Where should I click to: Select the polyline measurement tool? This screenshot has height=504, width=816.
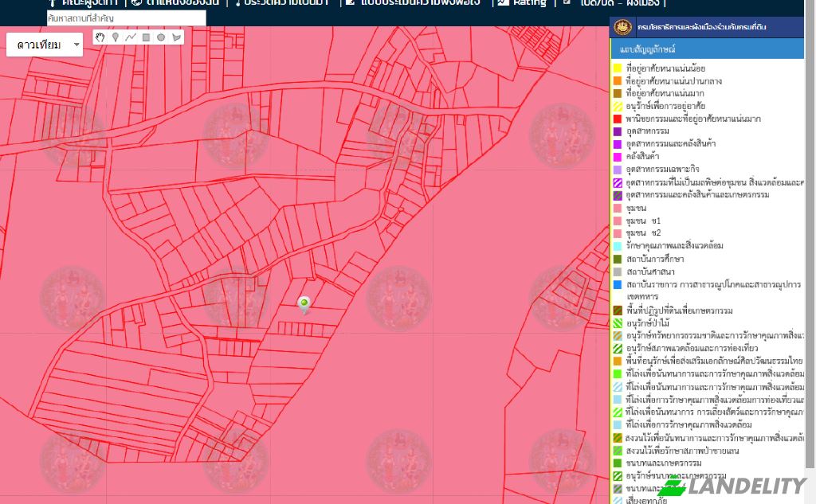point(131,37)
